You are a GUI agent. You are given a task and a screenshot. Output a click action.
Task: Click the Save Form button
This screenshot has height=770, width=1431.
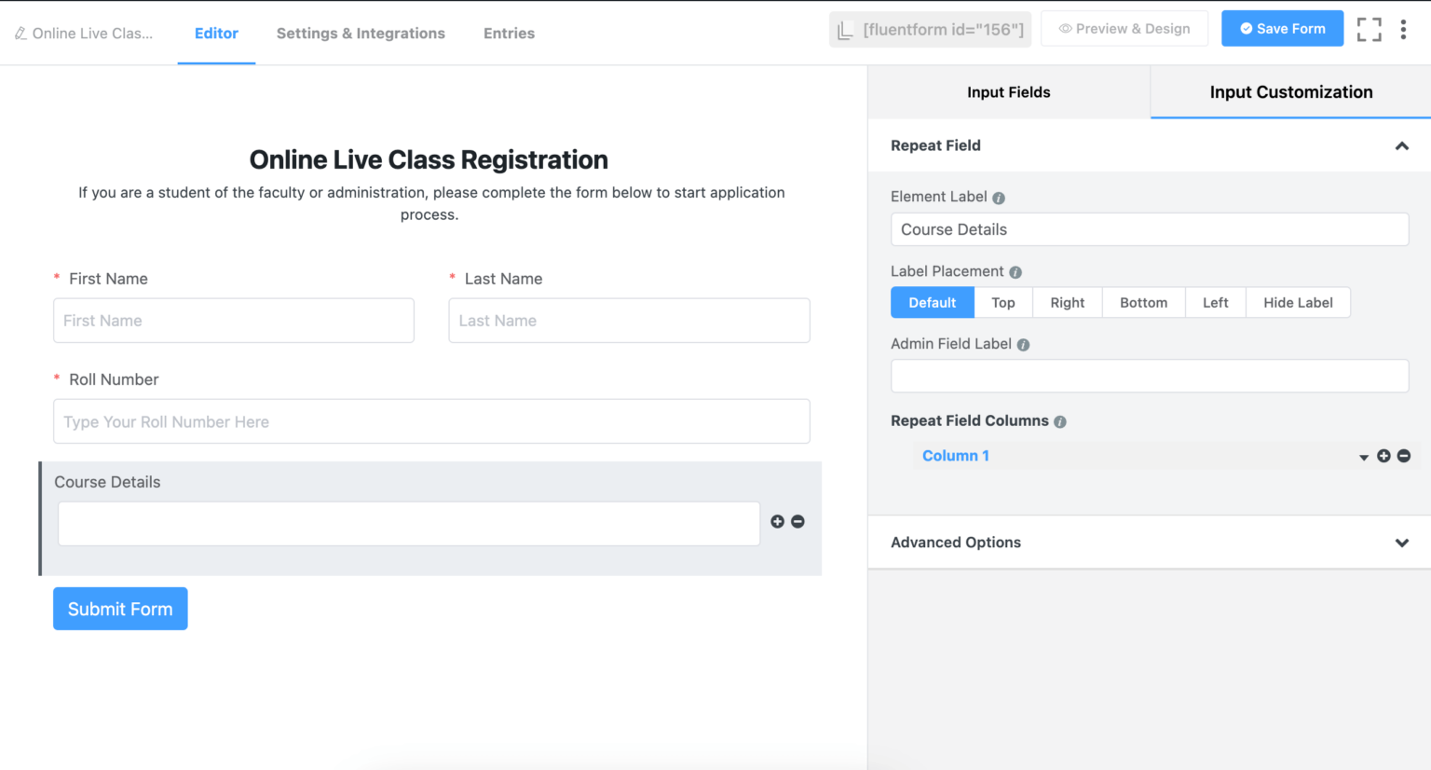click(1282, 28)
